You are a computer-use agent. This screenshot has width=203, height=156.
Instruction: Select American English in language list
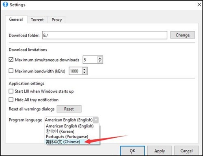click(x=72, y=126)
